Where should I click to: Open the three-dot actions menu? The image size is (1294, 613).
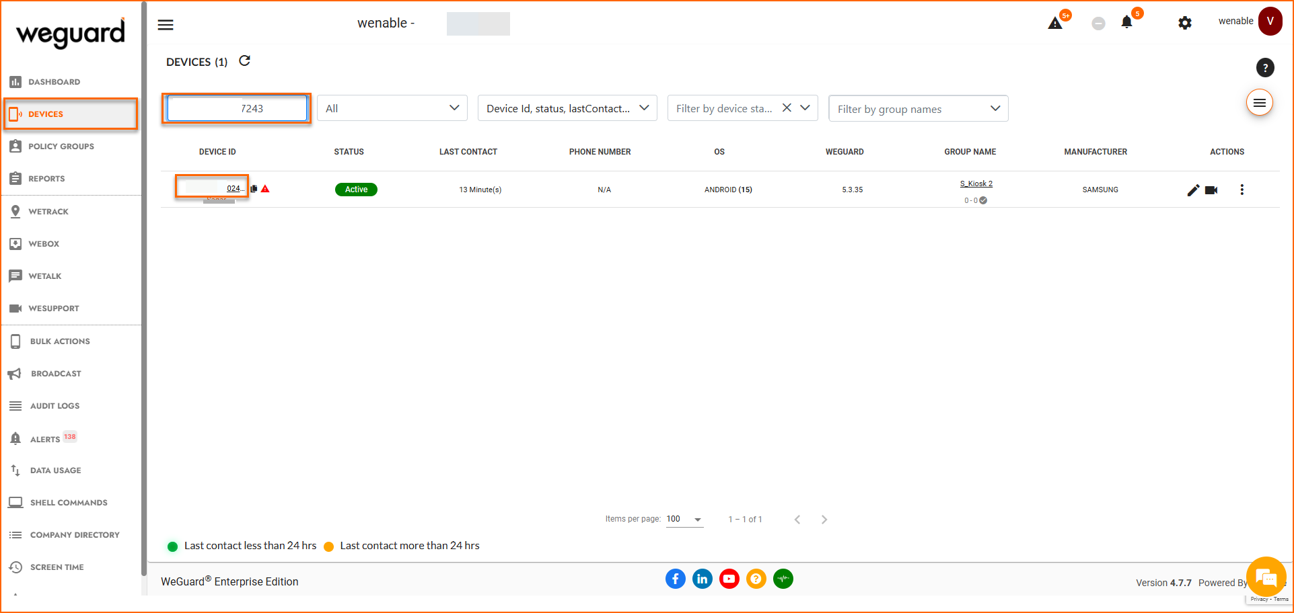1242,190
